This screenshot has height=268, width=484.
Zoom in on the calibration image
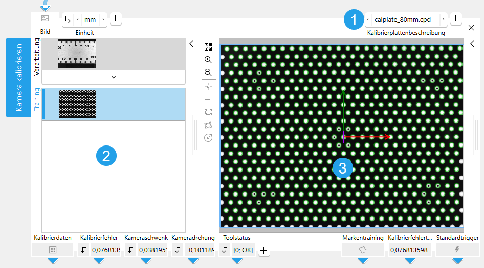point(208,60)
